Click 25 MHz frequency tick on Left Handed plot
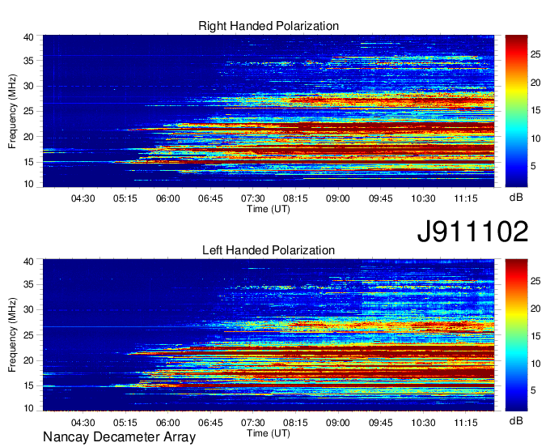 pyautogui.click(x=29, y=335)
